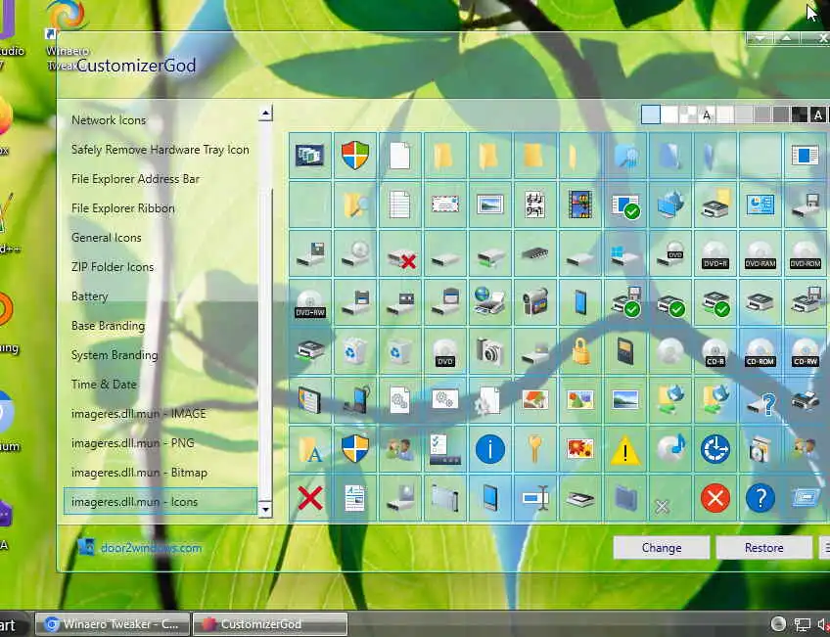Click category list scroll up arrow

click(x=265, y=113)
